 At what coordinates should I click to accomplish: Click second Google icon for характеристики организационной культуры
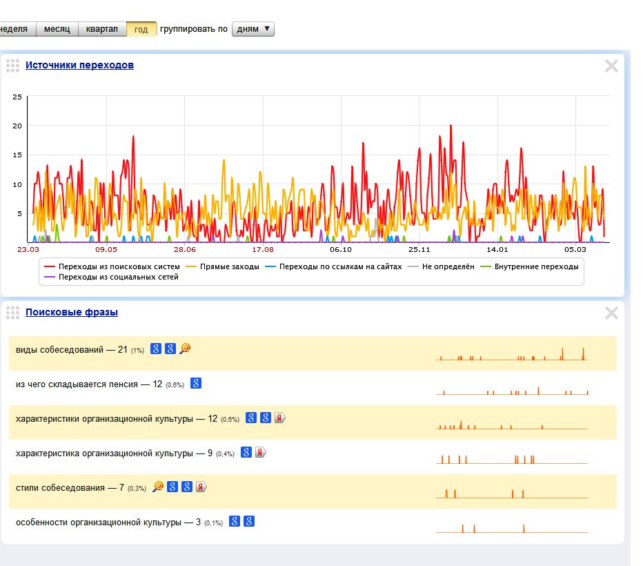coord(266,418)
